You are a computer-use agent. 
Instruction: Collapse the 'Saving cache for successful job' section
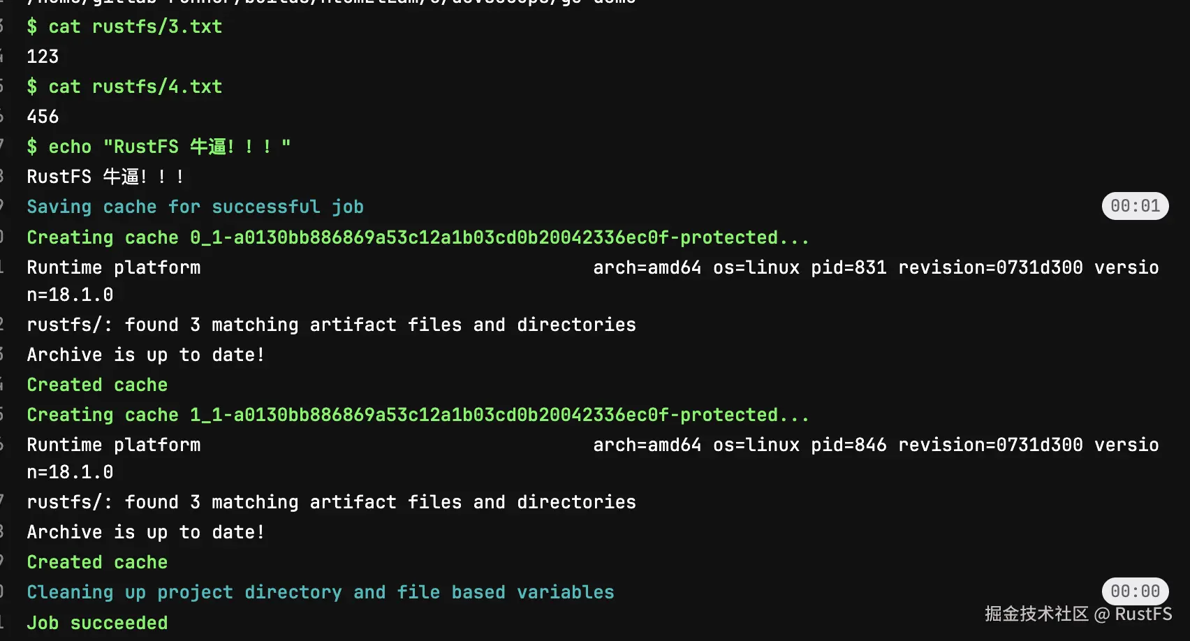click(x=195, y=207)
